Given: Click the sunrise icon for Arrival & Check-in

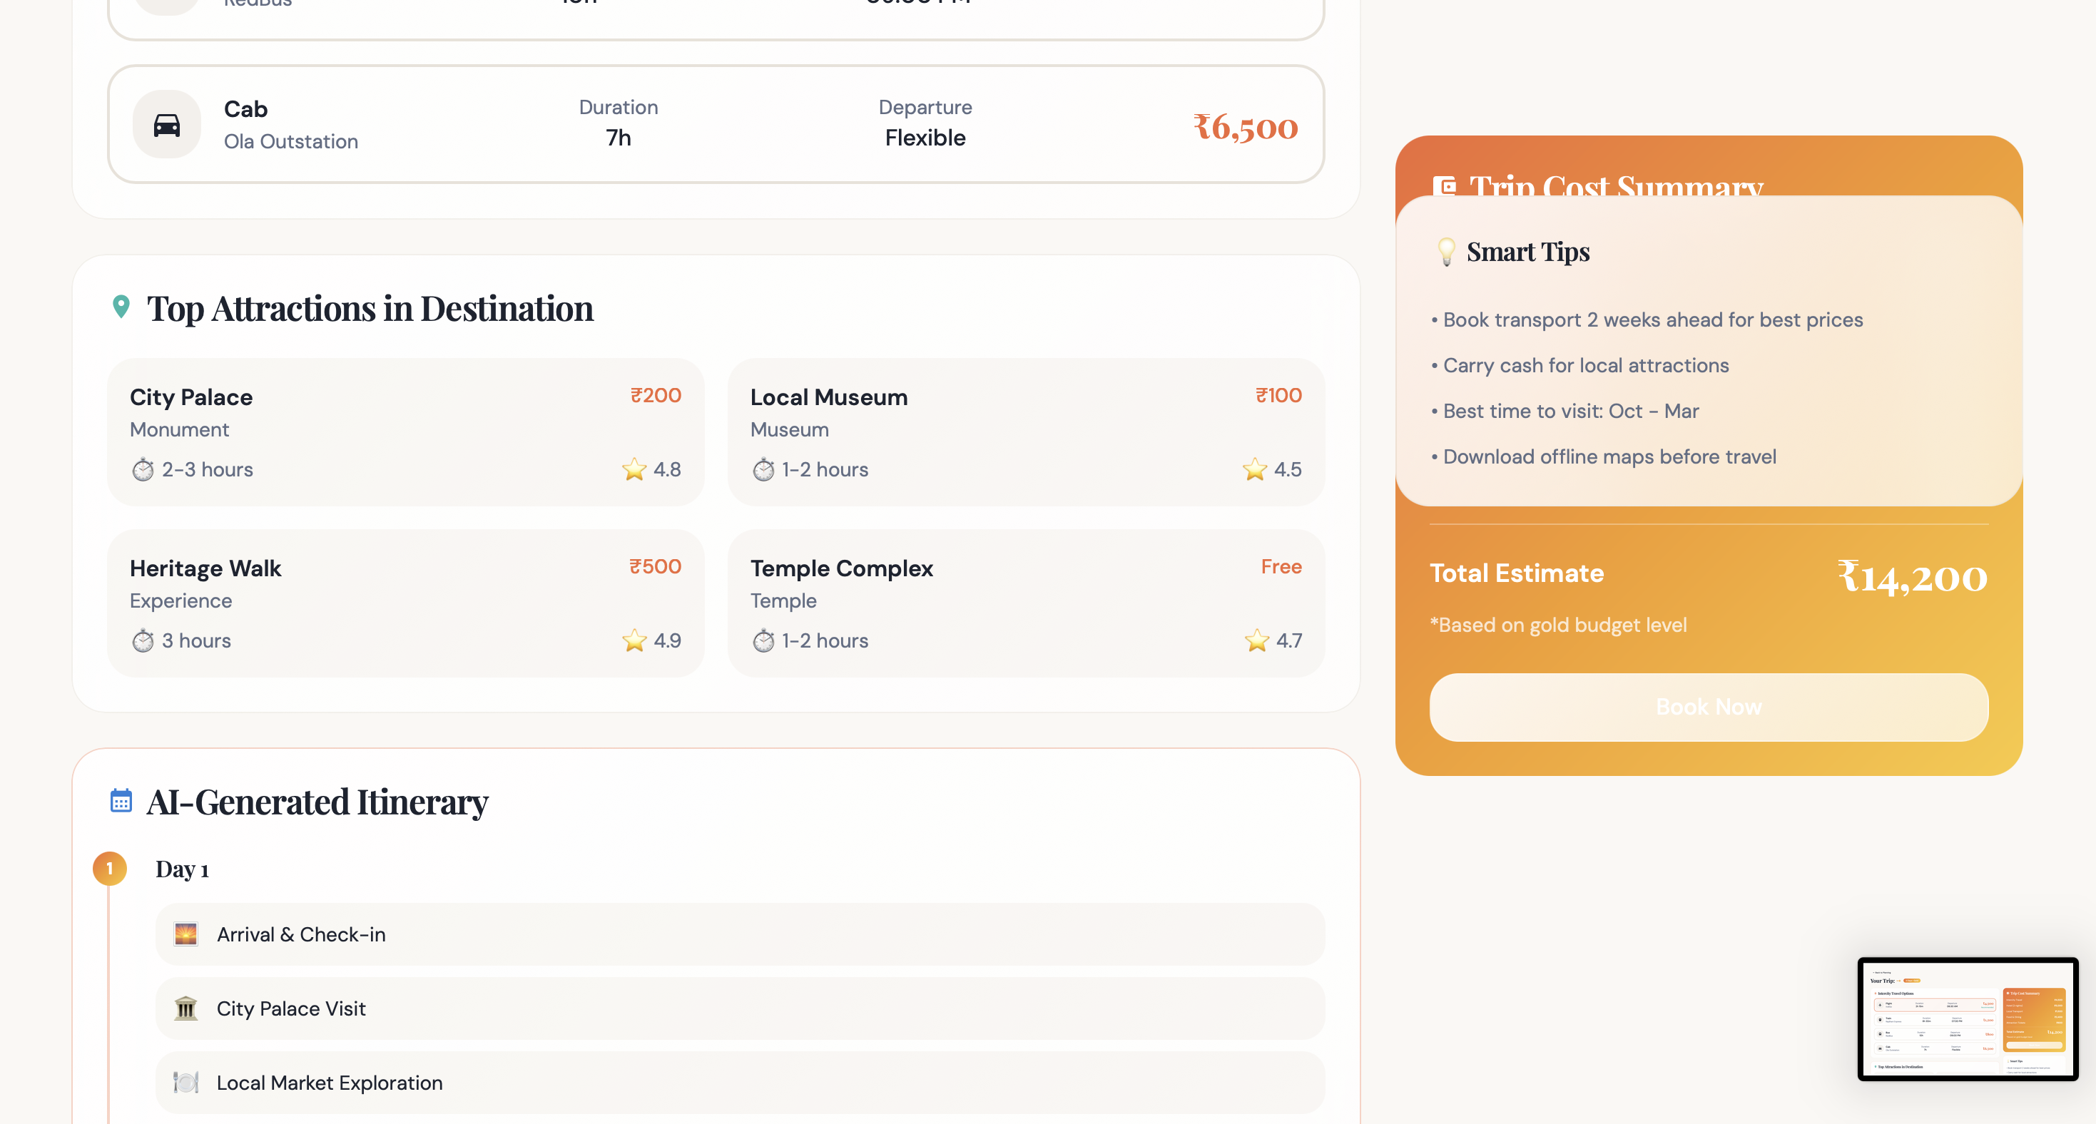Looking at the screenshot, I should [x=185, y=934].
